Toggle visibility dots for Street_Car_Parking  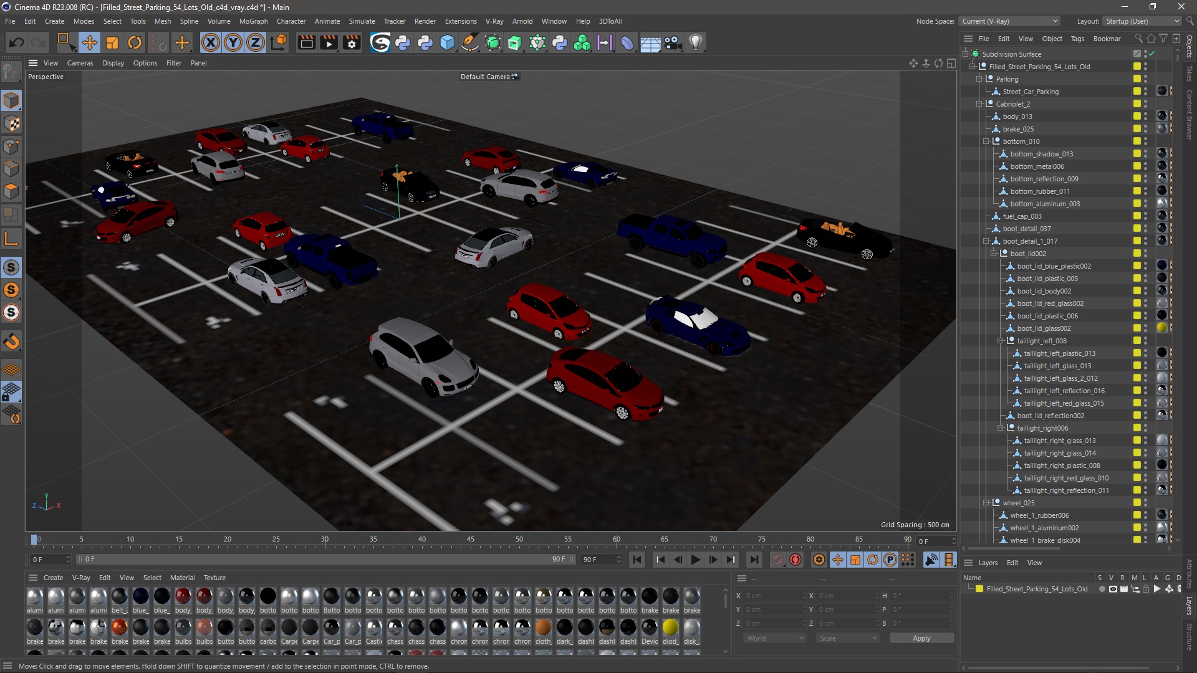(1145, 92)
